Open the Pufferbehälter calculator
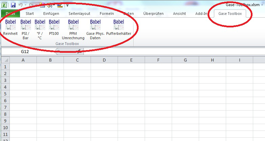 pos(119,27)
